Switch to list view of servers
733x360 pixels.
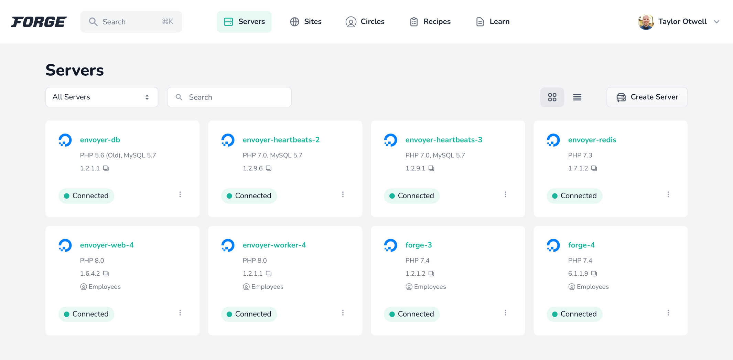pyautogui.click(x=577, y=97)
